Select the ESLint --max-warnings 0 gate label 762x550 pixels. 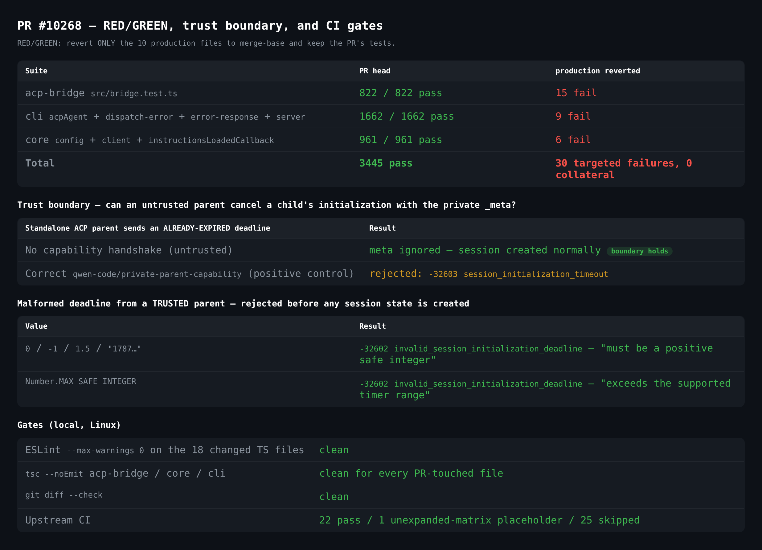pos(165,450)
